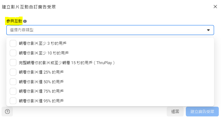Toggle checkbox for 觀看你影片達 50% 的用戶
This screenshot has height=117, width=221.
click(x=13, y=82)
